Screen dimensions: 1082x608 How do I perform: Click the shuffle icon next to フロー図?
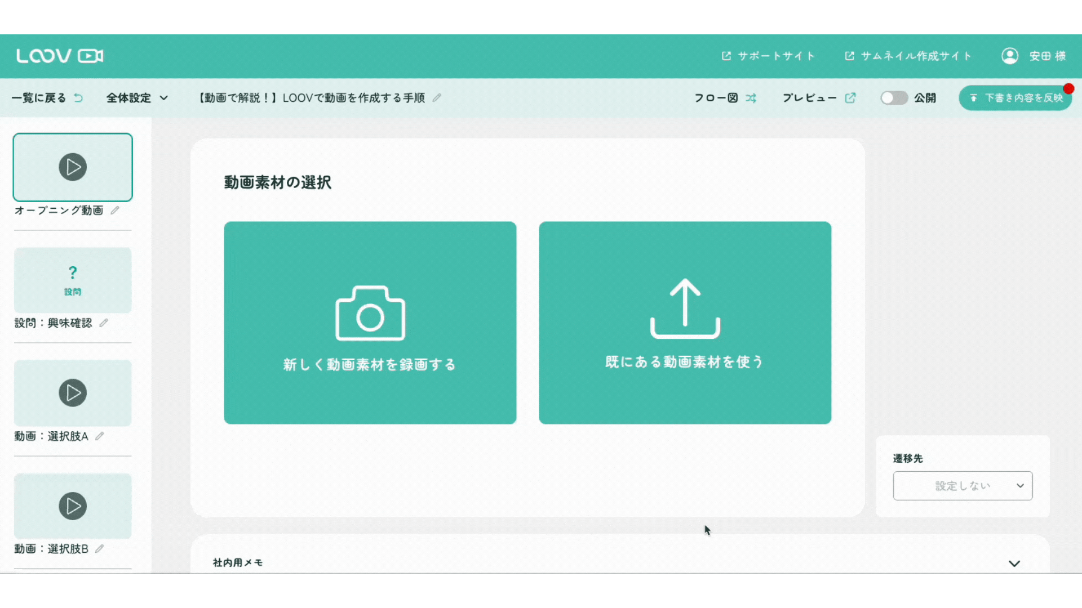pos(752,98)
